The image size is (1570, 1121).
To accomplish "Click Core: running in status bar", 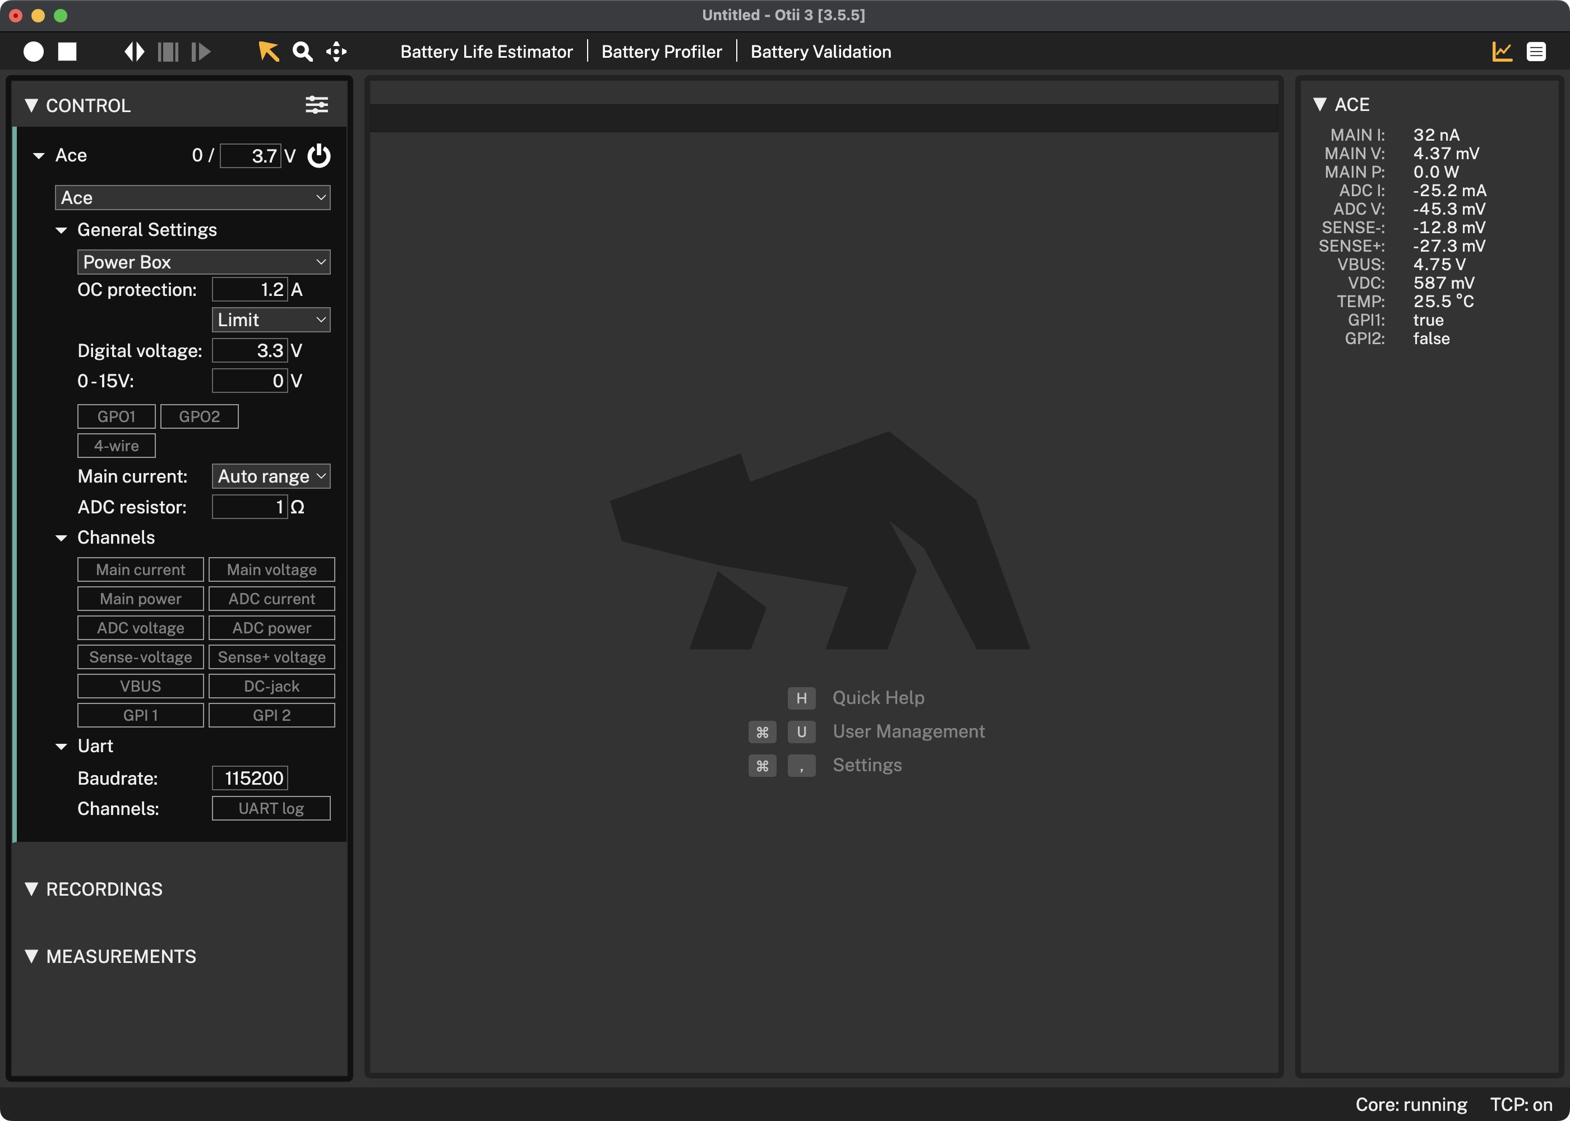I will coord(1411,1104).
